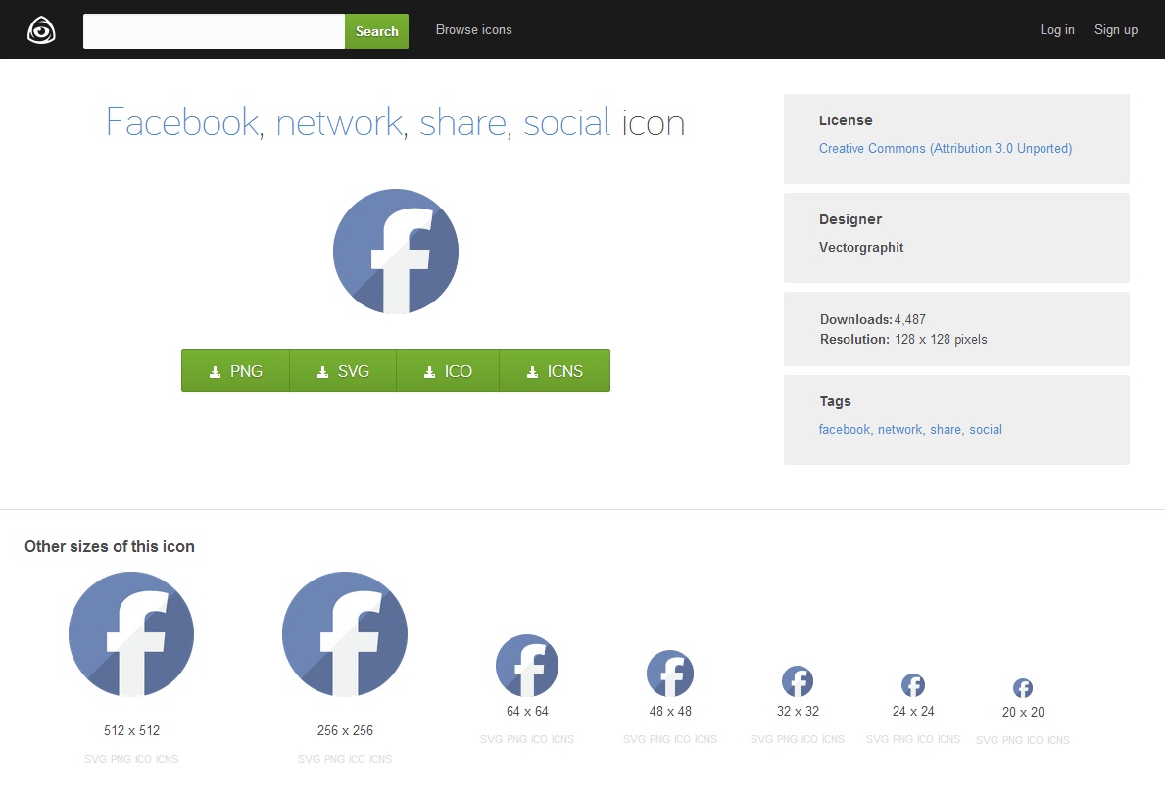Viewport: 1165px width, 790px height.
Task: Click ICO under the 24 x 24 icon
Action: tap(925, 739)
